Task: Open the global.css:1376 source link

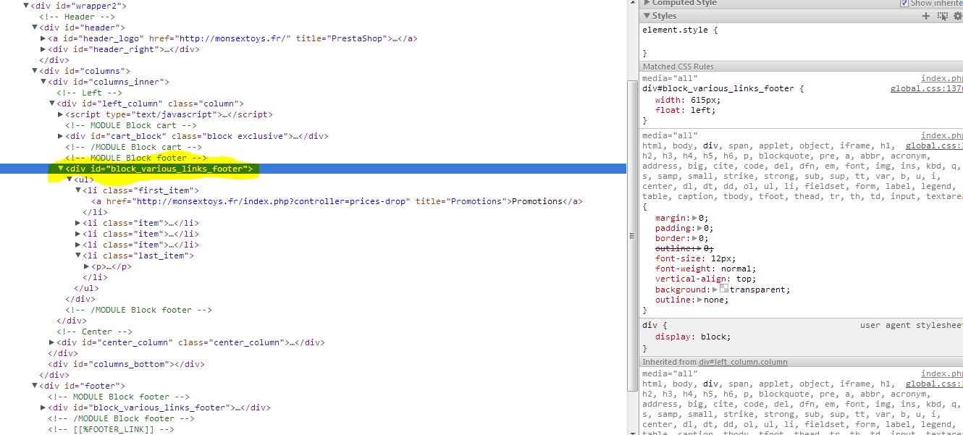Action: [927, 89]
